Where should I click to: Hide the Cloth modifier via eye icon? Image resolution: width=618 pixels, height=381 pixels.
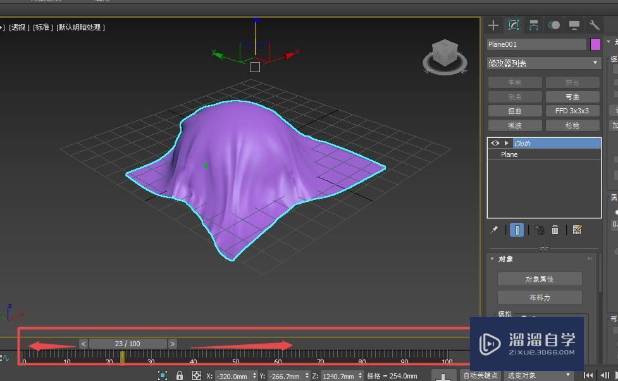tap(495, 144)
